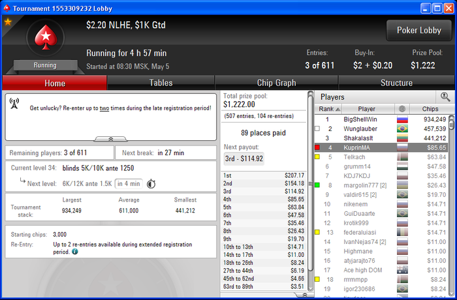Viewport: 457px width, 300px height.
Task: Select player Highmane name
Action: [358, 251]
